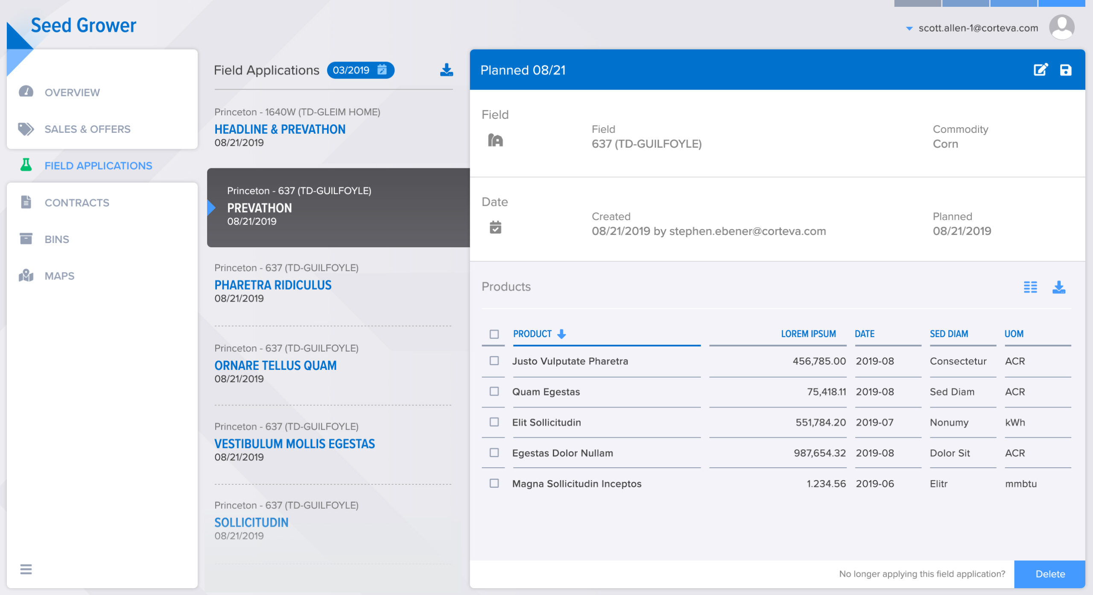Select the highlighted PREVATHON application card
This screenshot has height=595, width=1093.
[x=338, y=207]
